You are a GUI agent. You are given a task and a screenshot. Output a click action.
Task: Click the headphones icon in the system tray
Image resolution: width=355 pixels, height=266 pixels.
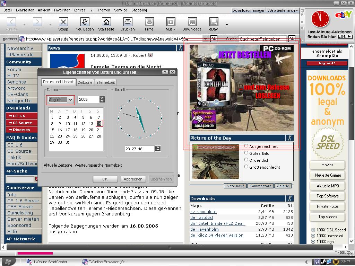pyautogui.click(x=317, y=262)
